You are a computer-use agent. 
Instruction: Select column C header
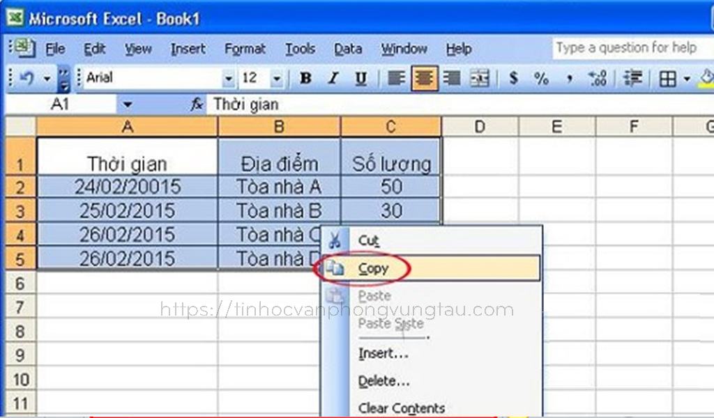[x=390, y=126]
